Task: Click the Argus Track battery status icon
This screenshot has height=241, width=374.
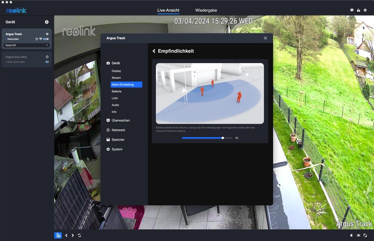Action: (x=45, y=39)
